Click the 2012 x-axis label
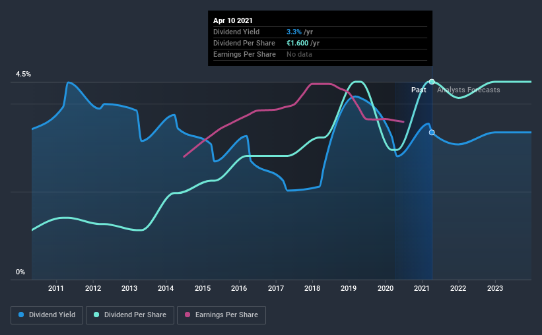This screenshot has height=335, width=542. pos(93,288)
